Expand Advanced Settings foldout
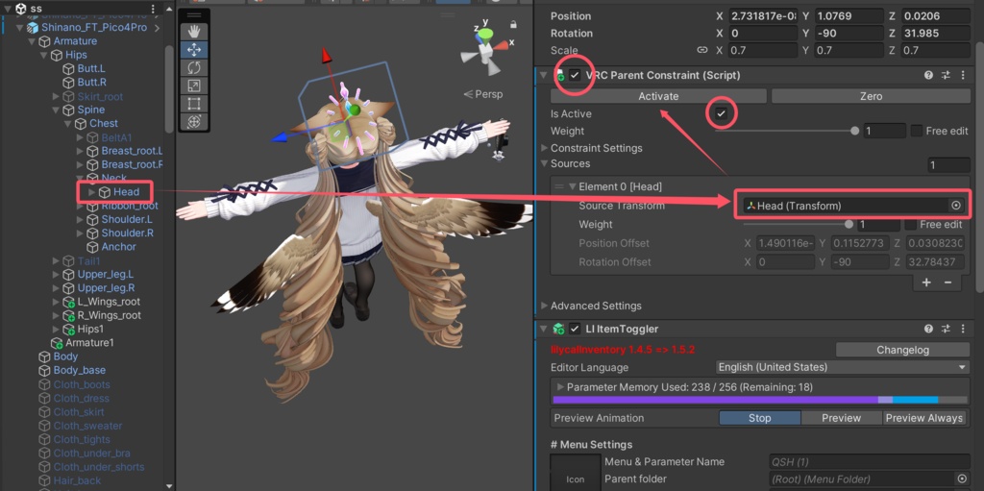The width and height of the screenshot is (984, 491). [x=544, y=306]
